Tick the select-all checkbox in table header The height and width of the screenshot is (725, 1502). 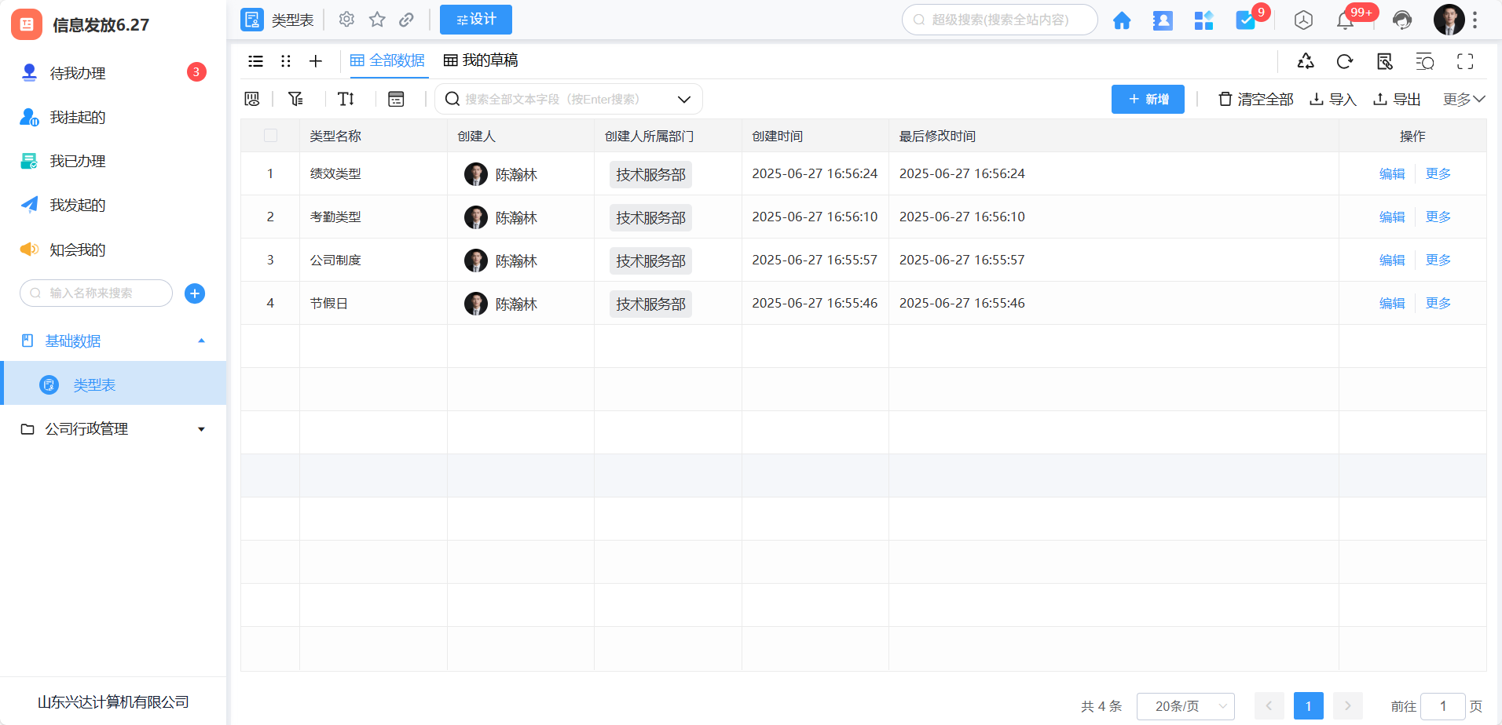coord(270,136)
